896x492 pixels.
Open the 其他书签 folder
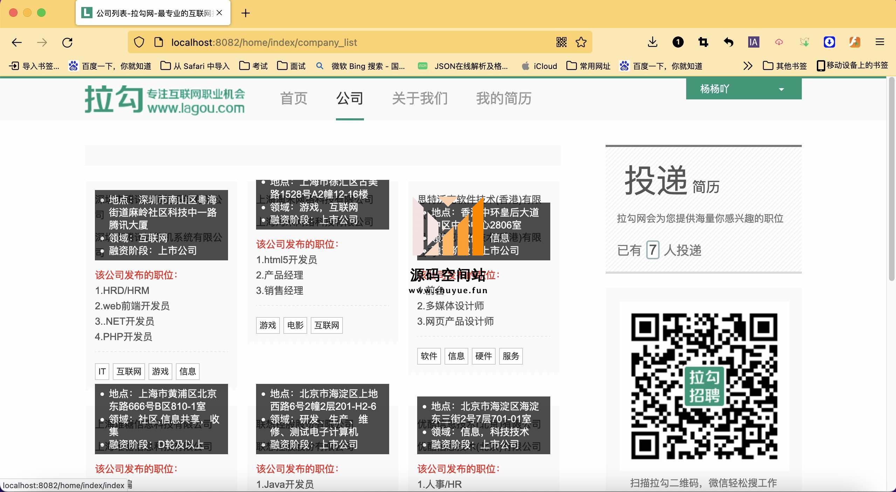click(x=785, y=66)
